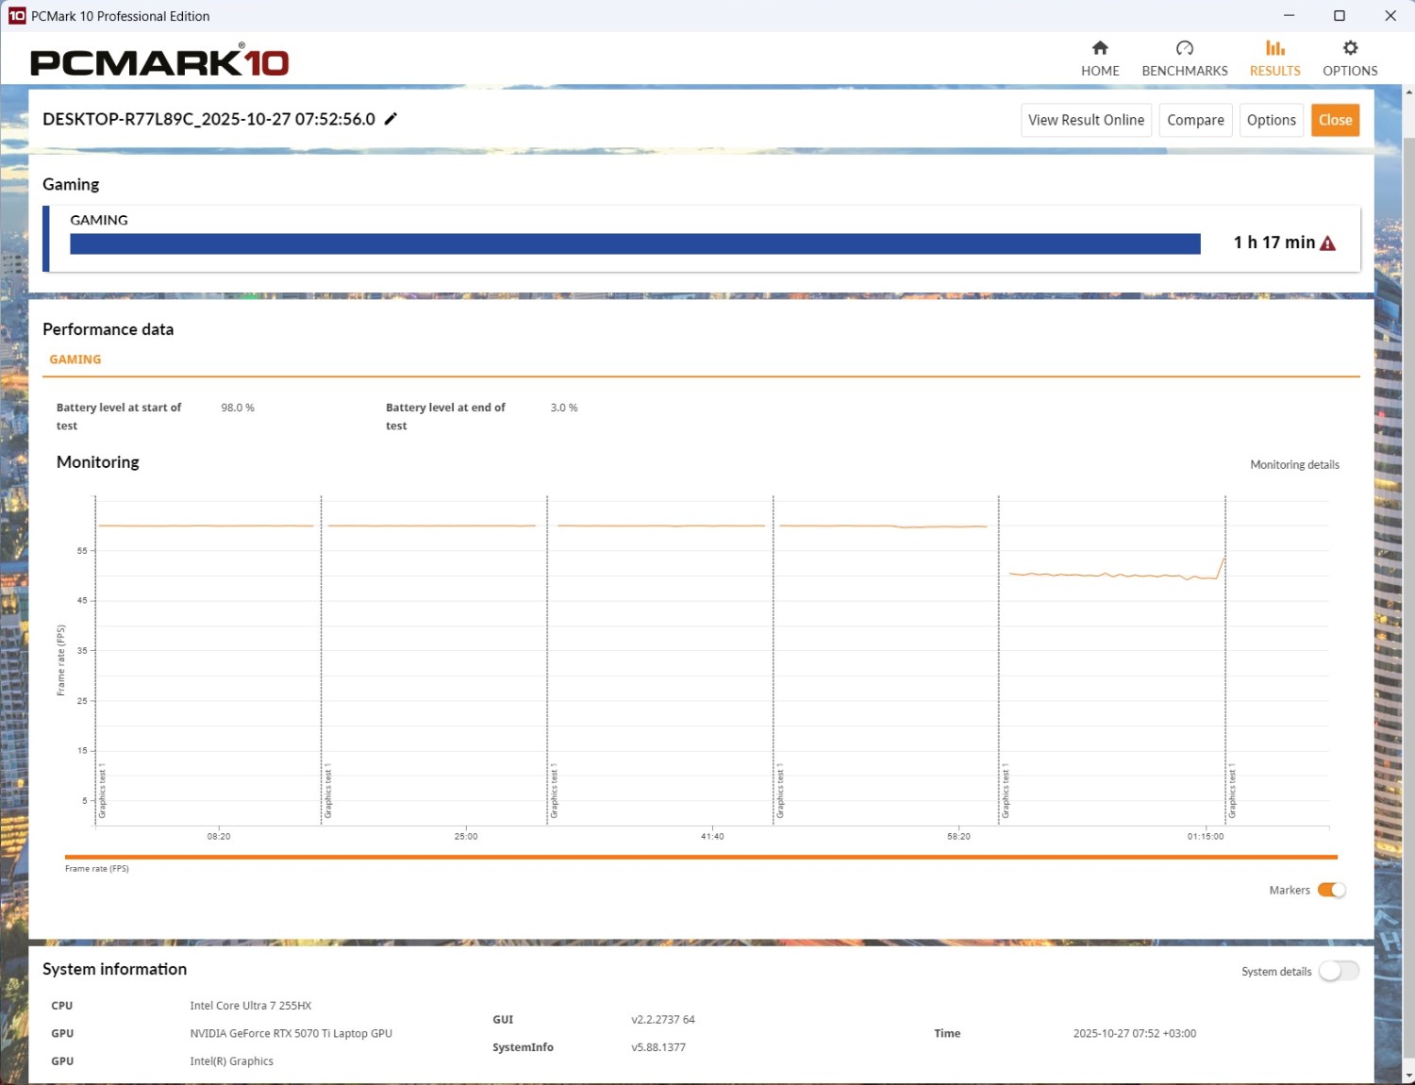Image resolution: width=1415 pixels, height=1085 pixels.
Task: Click the 08:20 time label on the chart
Action: pos(219,836)
